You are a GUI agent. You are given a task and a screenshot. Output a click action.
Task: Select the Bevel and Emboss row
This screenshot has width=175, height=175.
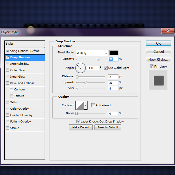click(24, 83)
